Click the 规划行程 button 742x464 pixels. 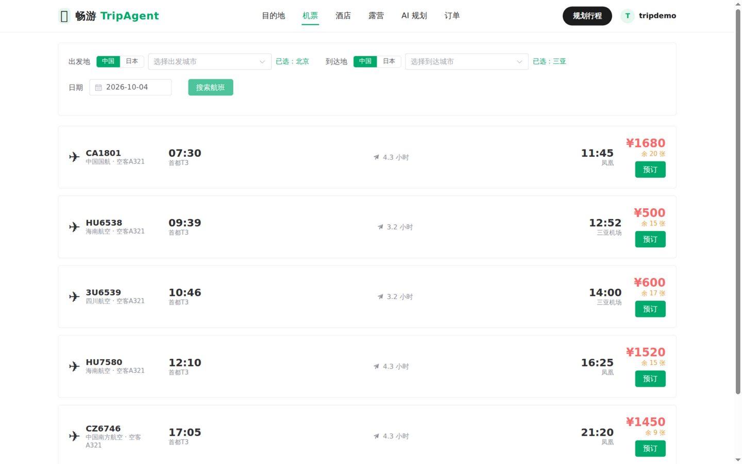coord(587,16)
